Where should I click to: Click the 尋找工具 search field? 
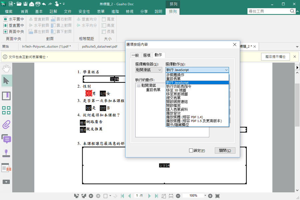point(268,11)
